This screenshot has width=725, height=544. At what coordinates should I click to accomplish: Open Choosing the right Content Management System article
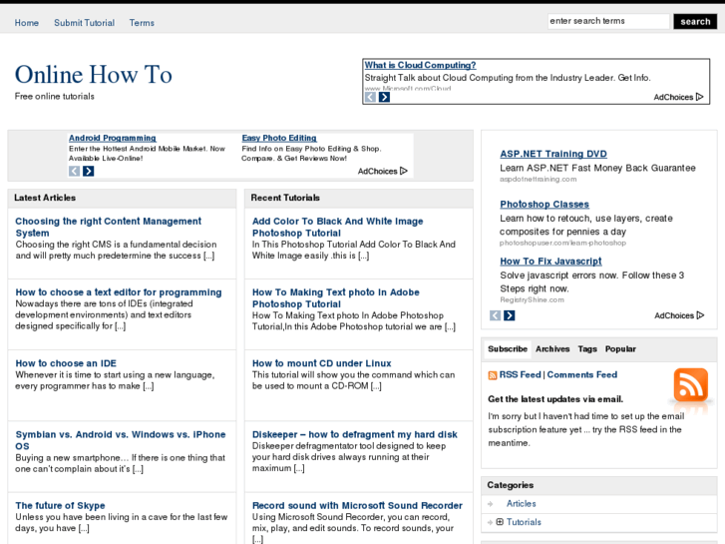pos(108,227)
